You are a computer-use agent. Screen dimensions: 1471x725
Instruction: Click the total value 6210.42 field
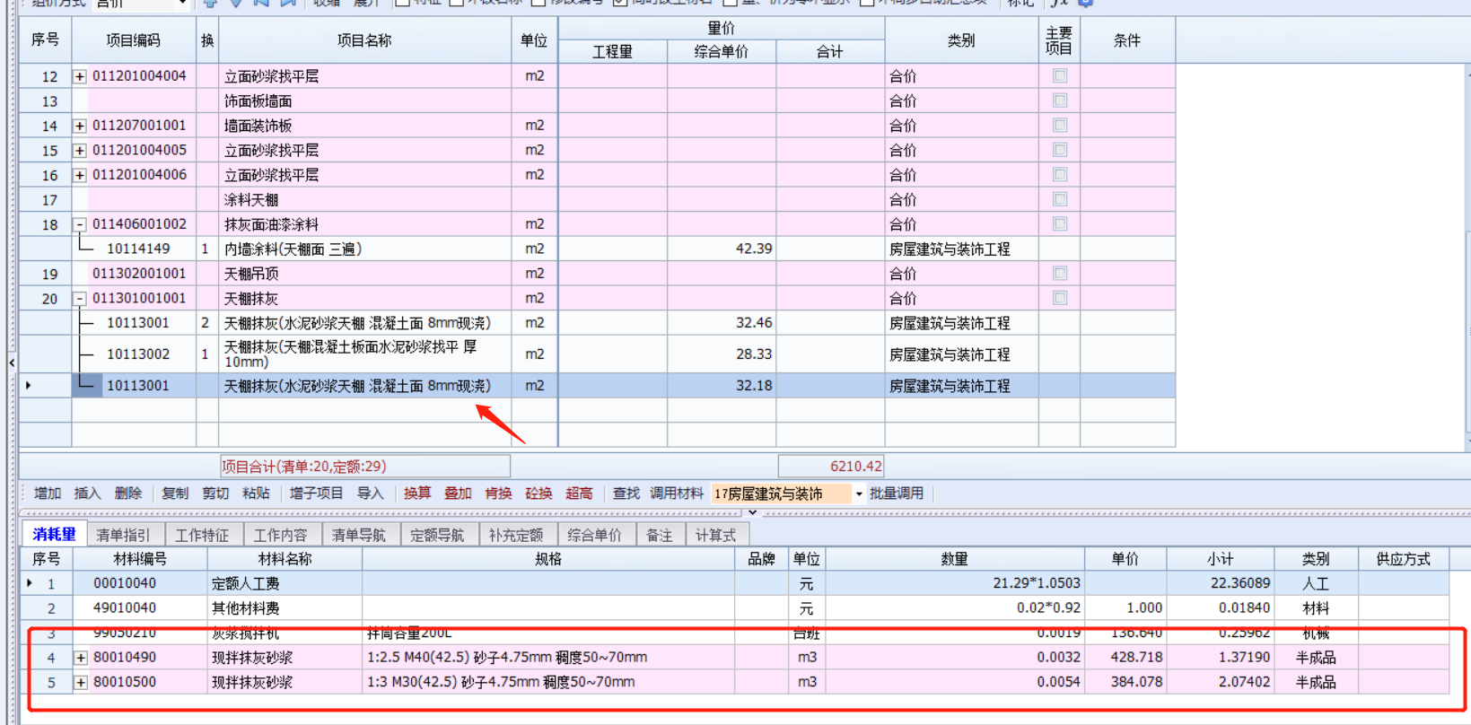831,466
